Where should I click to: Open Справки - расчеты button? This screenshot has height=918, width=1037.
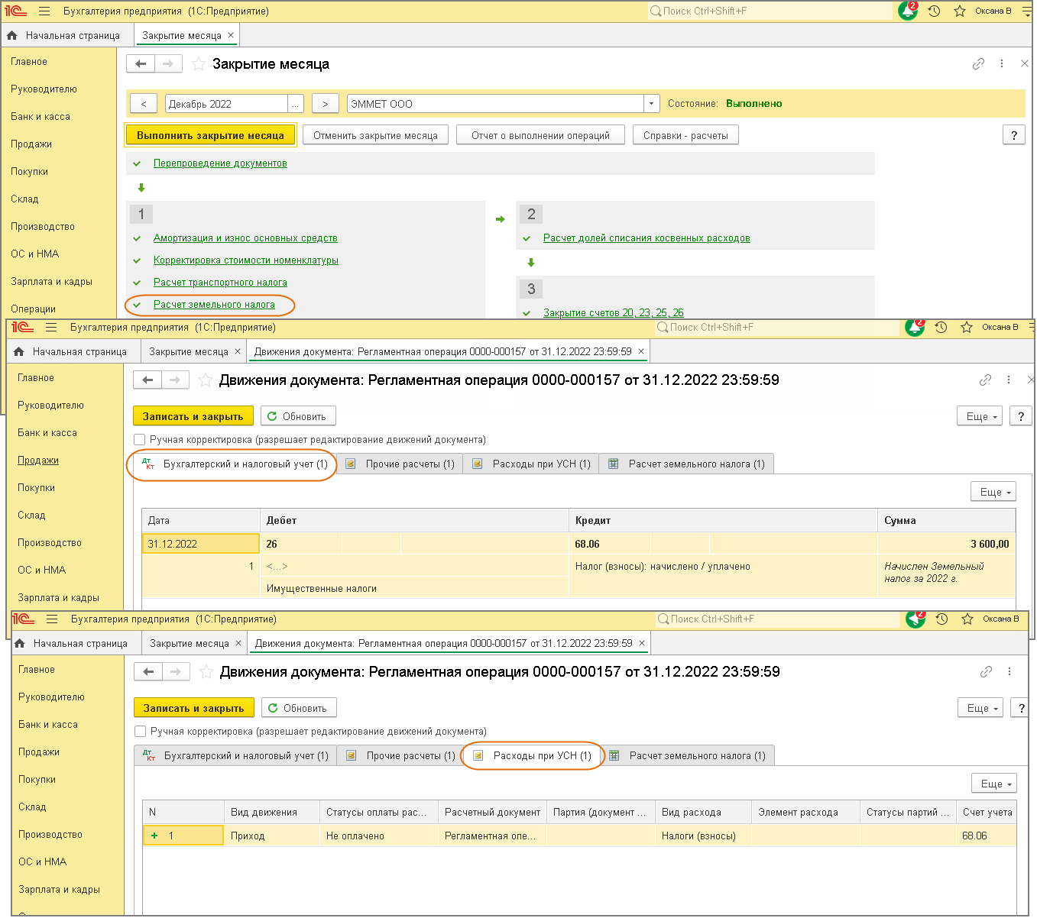(685, 135)
